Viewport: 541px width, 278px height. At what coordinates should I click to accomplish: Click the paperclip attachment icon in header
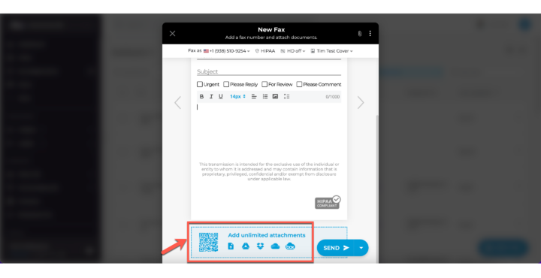point(359,34)
